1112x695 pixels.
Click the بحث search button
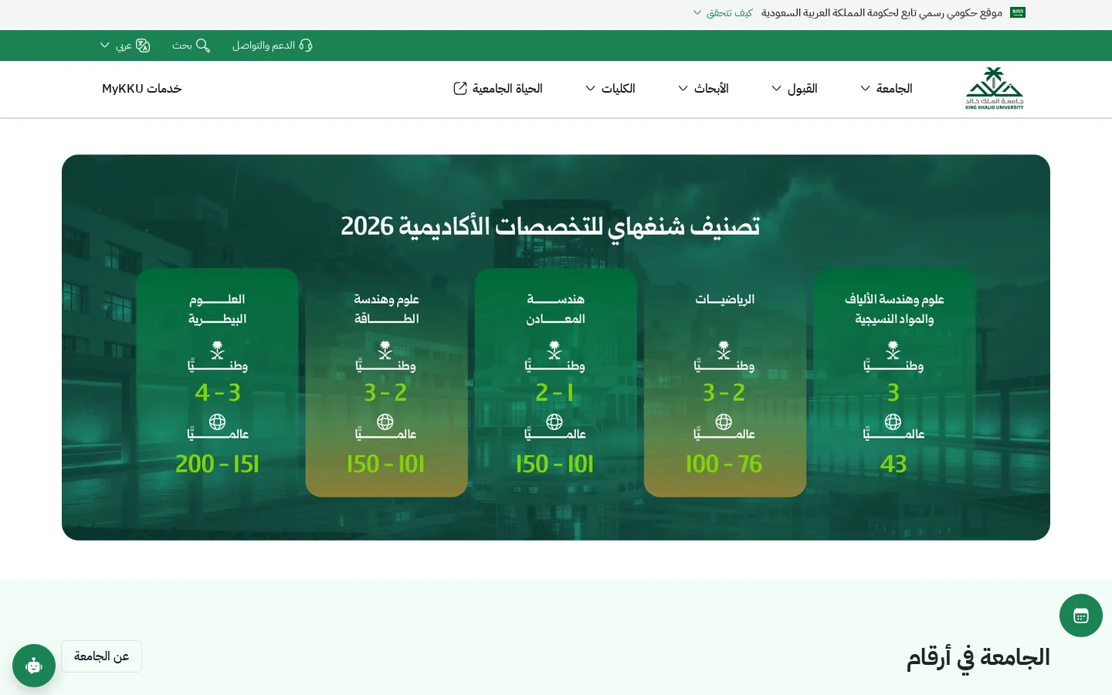tap(191, 46)
